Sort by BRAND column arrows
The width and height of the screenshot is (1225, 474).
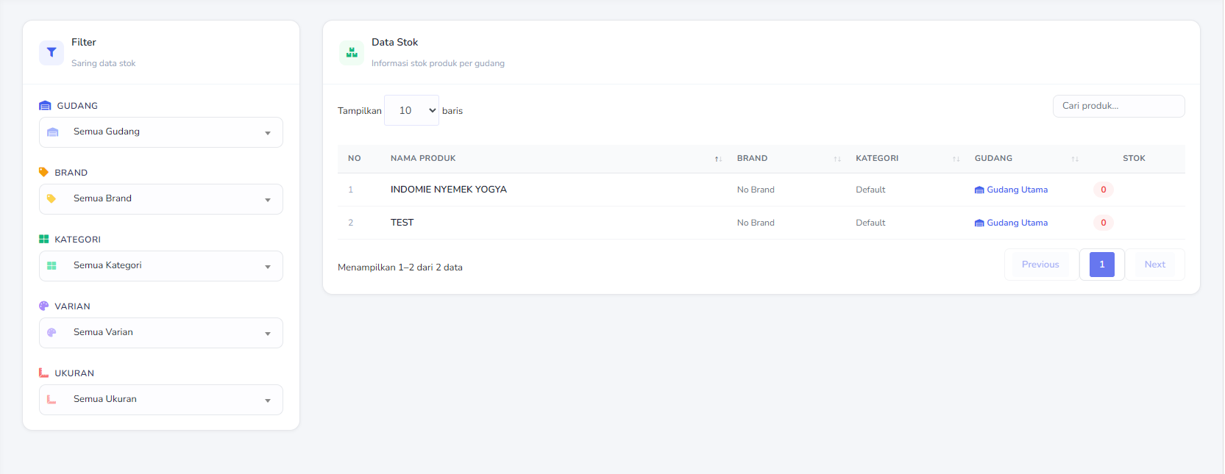(837, 159)
